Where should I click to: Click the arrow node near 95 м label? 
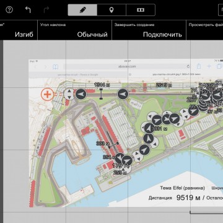click(193, 111)
